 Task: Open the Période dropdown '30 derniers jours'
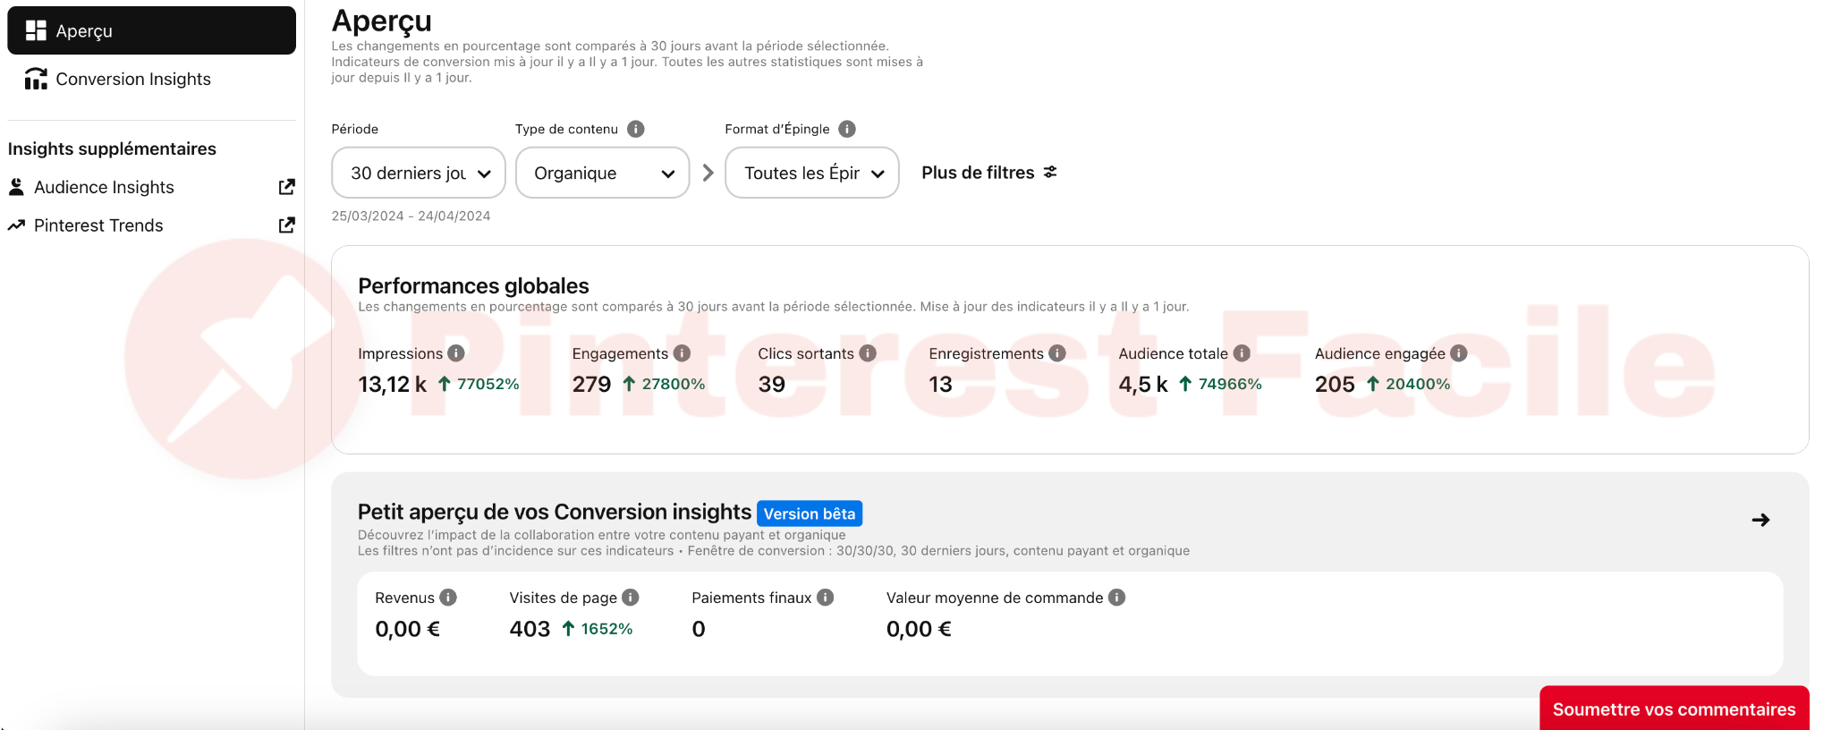[x=419, y=173]
